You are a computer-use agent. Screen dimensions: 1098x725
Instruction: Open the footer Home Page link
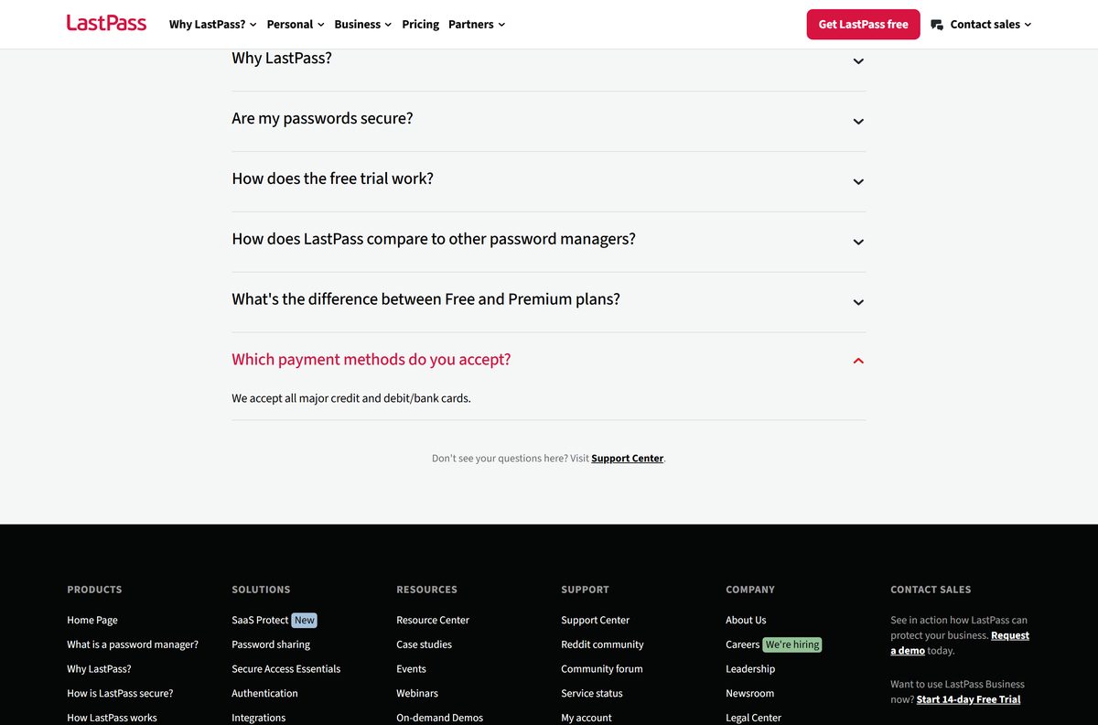point(92,620)
